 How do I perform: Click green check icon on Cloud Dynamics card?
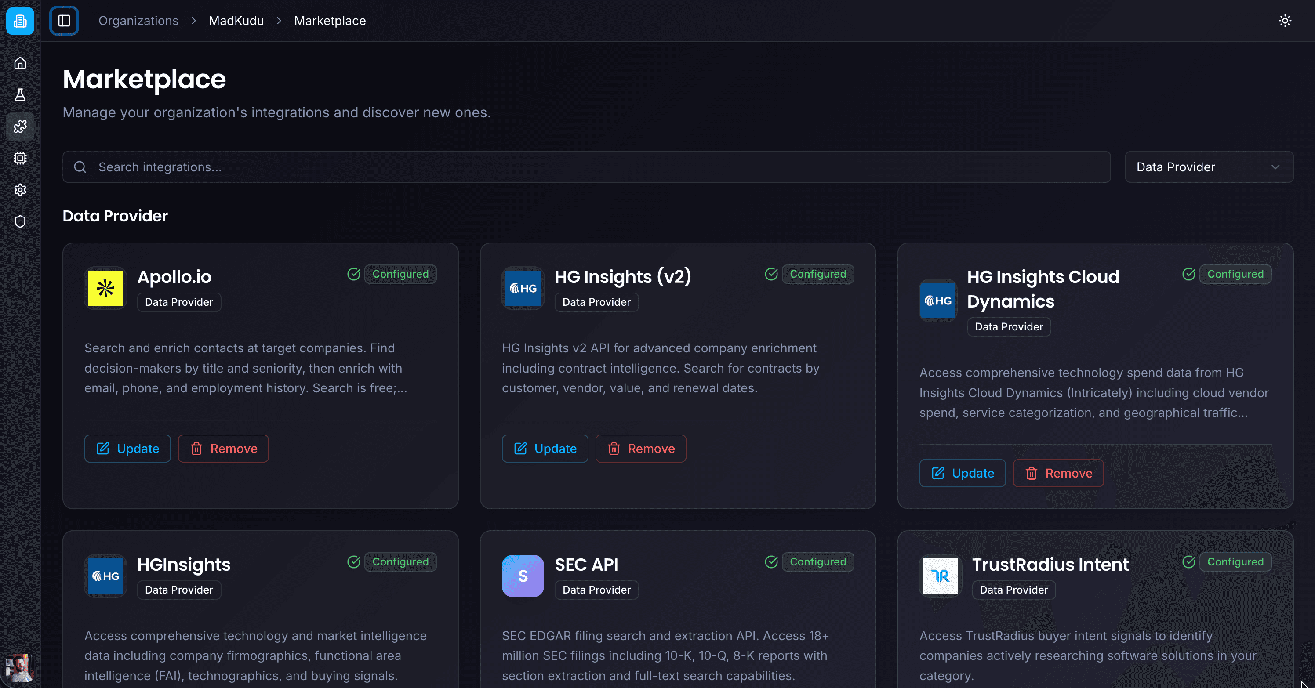tap(1189, 274)
